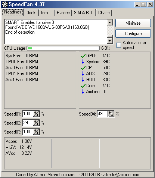Enable the Automatic fan speed checkbox
Screen dimensions: 155x178
[118, 45]
